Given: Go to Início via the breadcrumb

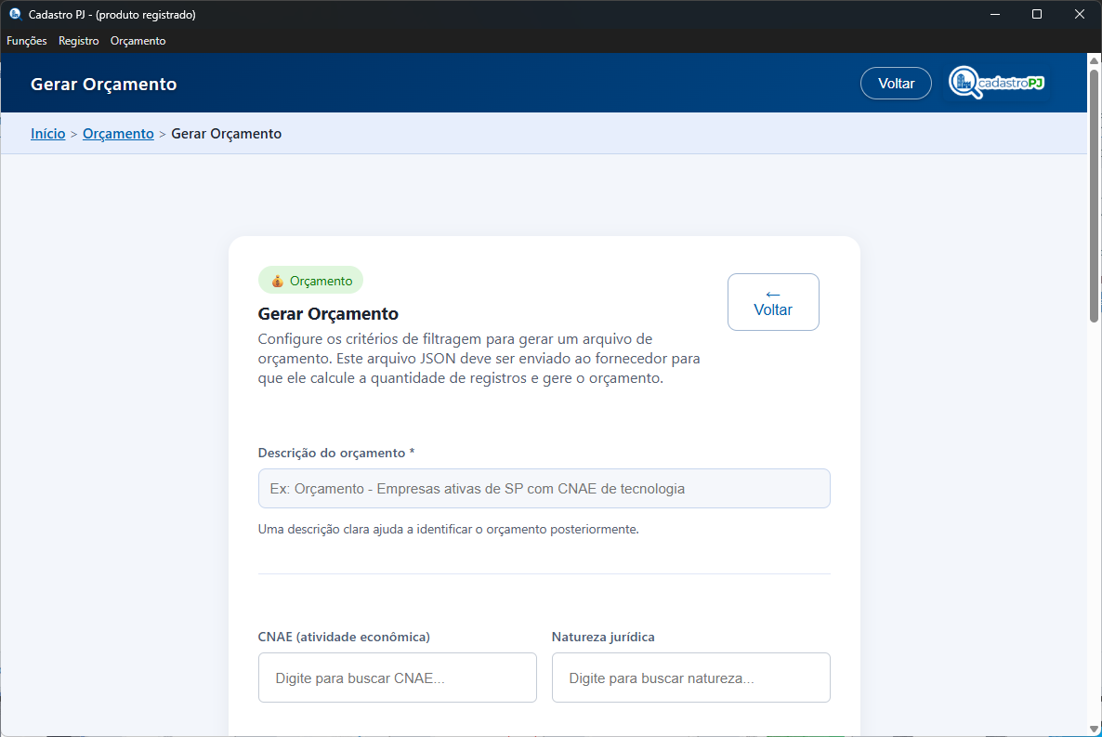Looking at the screenshot, I should [48, 134].
